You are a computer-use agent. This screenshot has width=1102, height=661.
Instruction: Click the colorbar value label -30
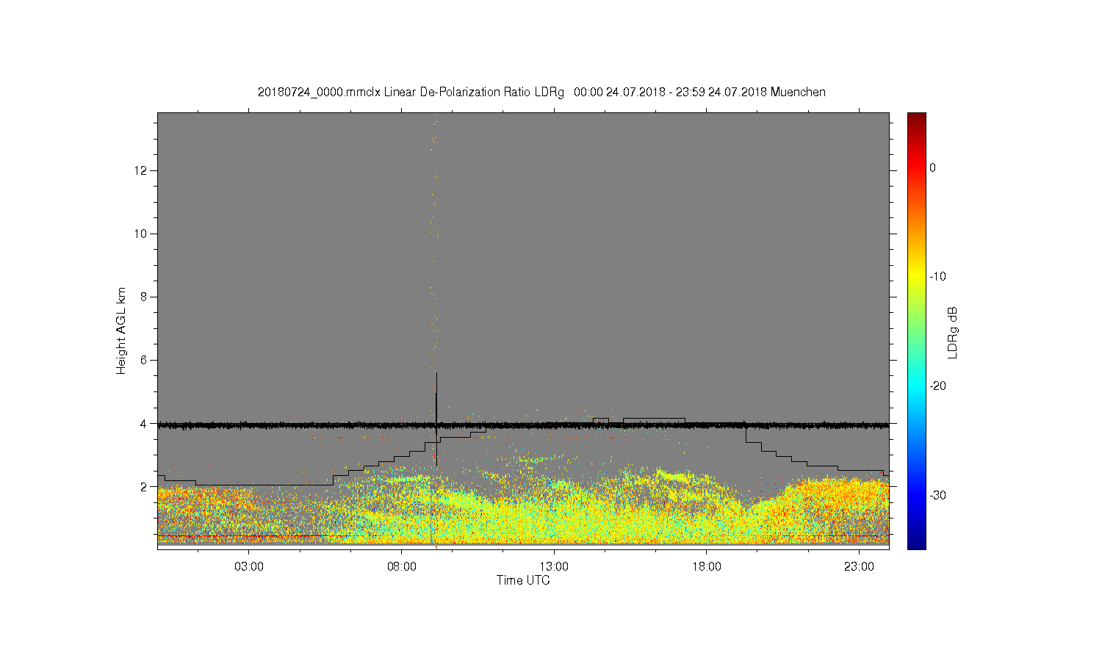(937, 495)
